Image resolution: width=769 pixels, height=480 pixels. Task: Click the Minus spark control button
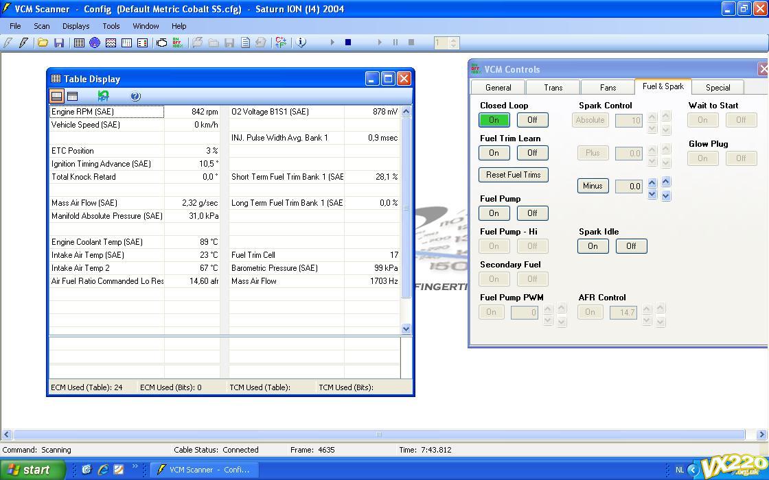(593, 186)
